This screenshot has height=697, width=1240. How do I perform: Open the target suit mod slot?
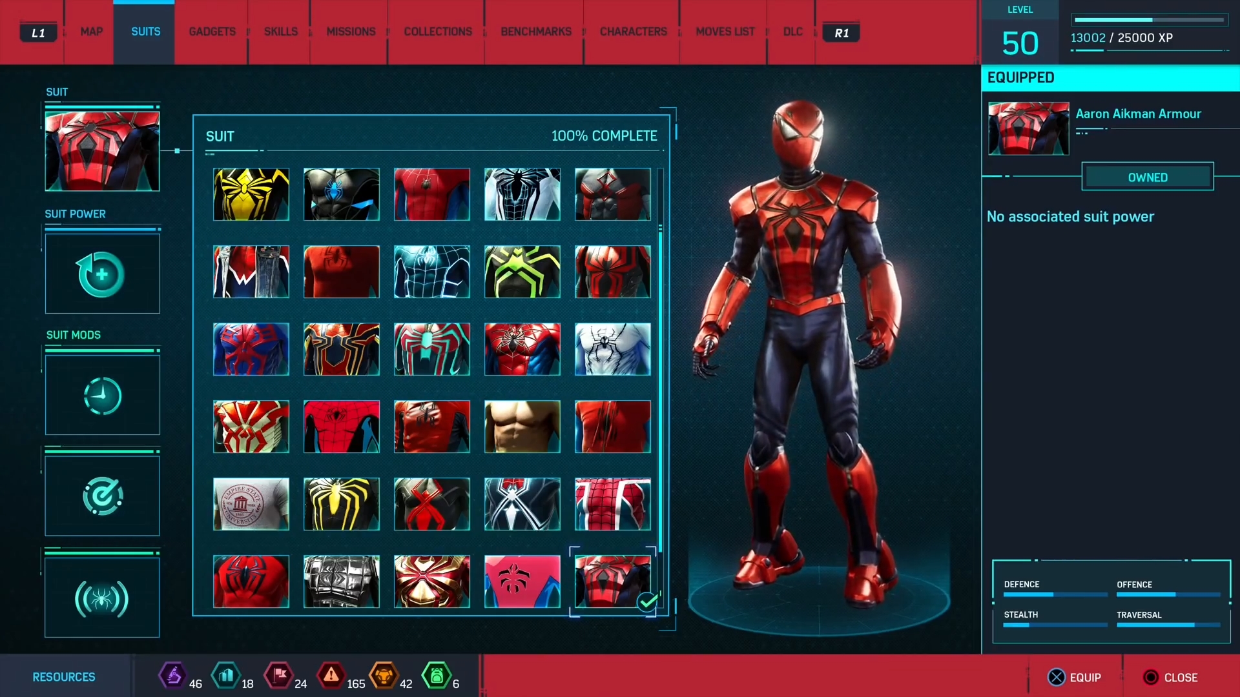[x=102, y=496]
